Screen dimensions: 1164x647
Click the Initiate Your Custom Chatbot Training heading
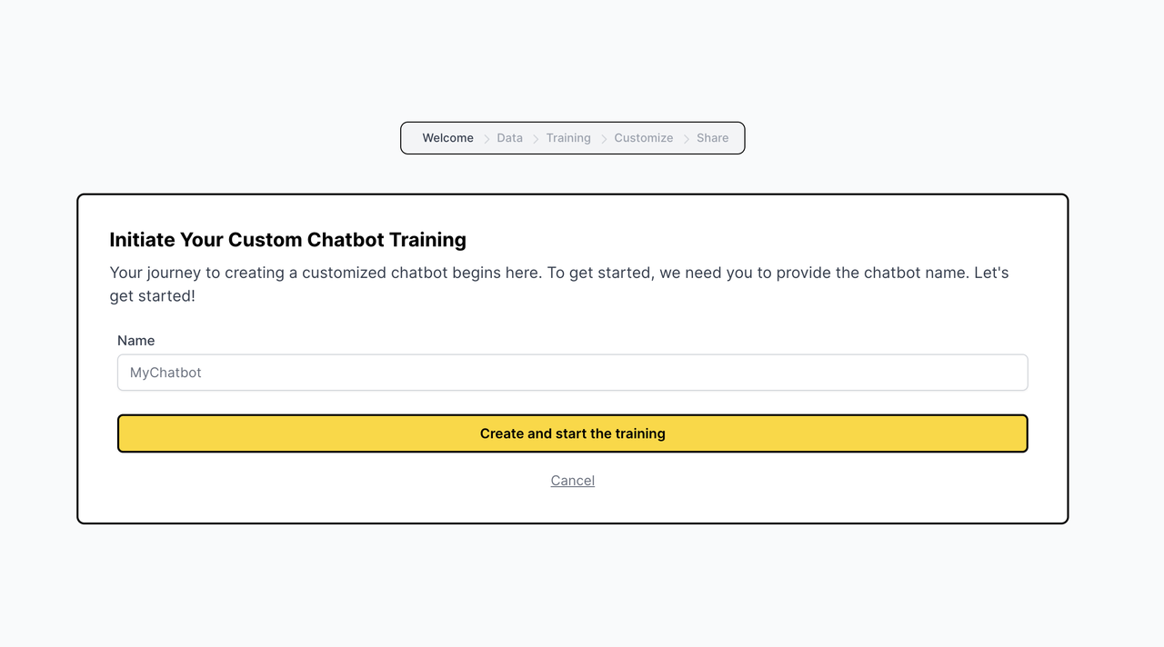point(287,240)
